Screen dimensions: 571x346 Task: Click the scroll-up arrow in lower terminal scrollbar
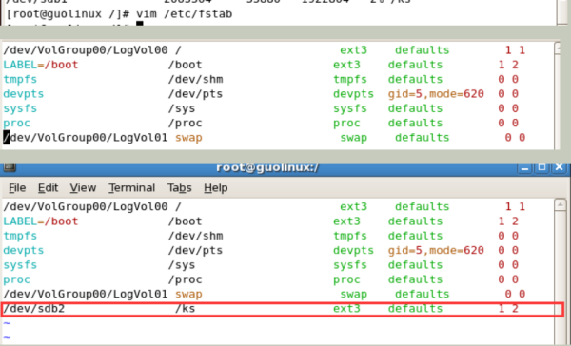[561, 204]
